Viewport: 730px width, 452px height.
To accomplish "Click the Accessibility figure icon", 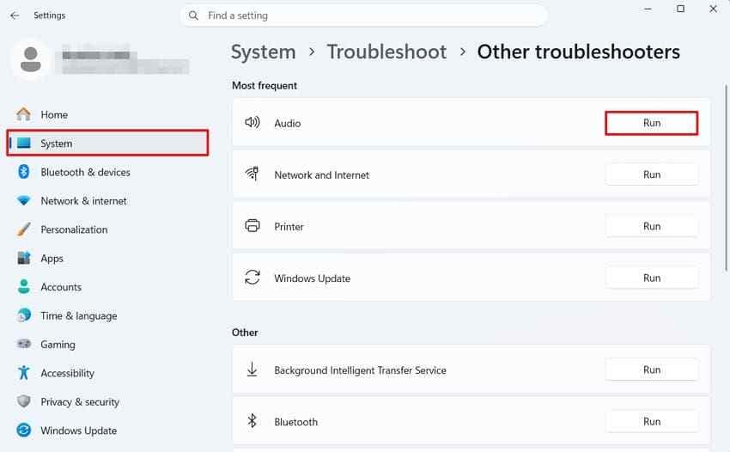I will 24,372.
